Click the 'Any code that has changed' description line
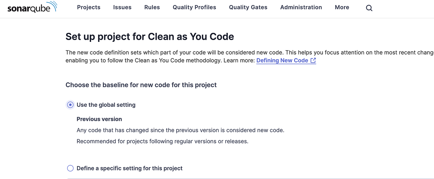 tap(180, 130)
